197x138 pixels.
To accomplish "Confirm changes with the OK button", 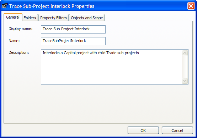I will 143,130.
